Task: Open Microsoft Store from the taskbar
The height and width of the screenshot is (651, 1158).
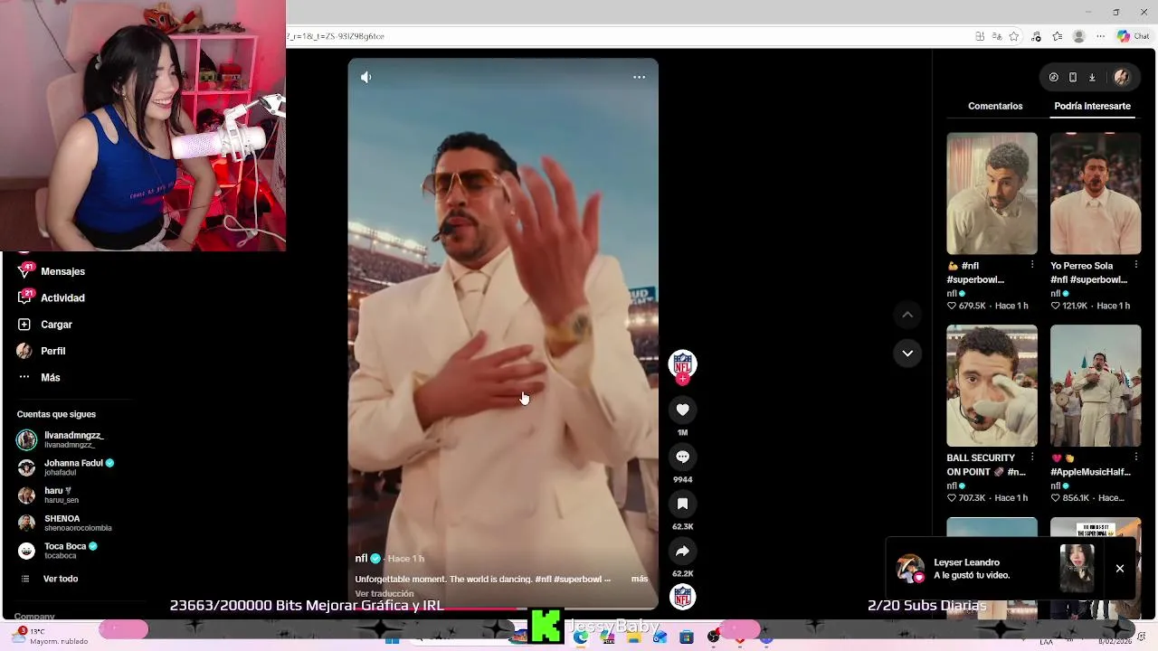Action: [686, 637]
